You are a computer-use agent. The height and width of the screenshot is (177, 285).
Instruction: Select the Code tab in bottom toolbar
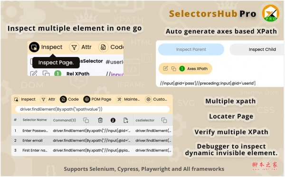pyautogui.click(x=69, y=99)
